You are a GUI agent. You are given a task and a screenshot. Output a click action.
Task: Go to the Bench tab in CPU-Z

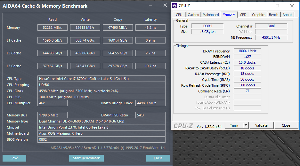pos(274,15)
